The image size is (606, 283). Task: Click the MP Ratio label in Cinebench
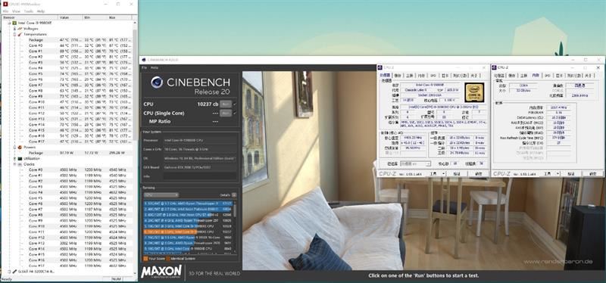(160, 121)
